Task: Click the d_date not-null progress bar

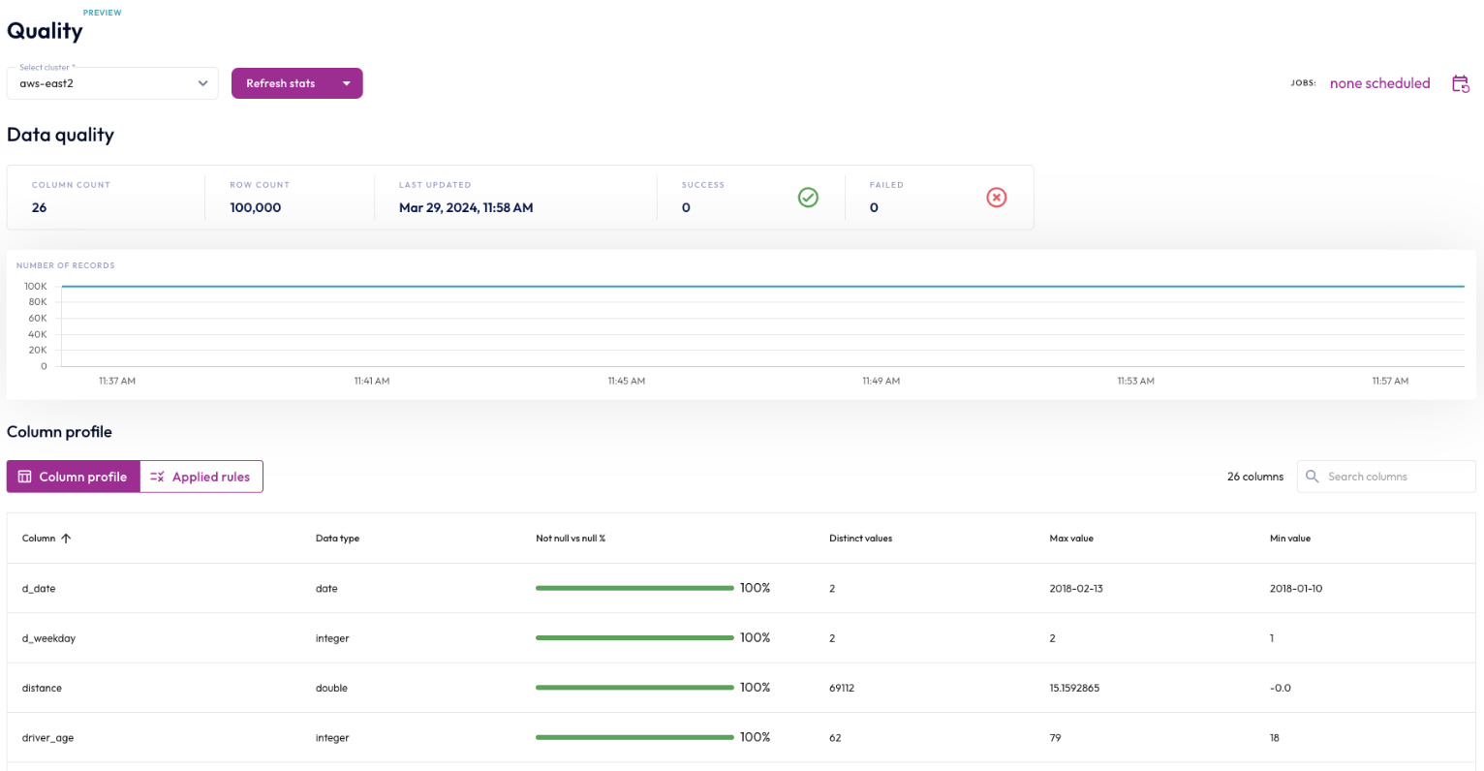Action: point(634,587)
